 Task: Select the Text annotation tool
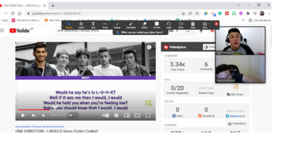[93, 25]
